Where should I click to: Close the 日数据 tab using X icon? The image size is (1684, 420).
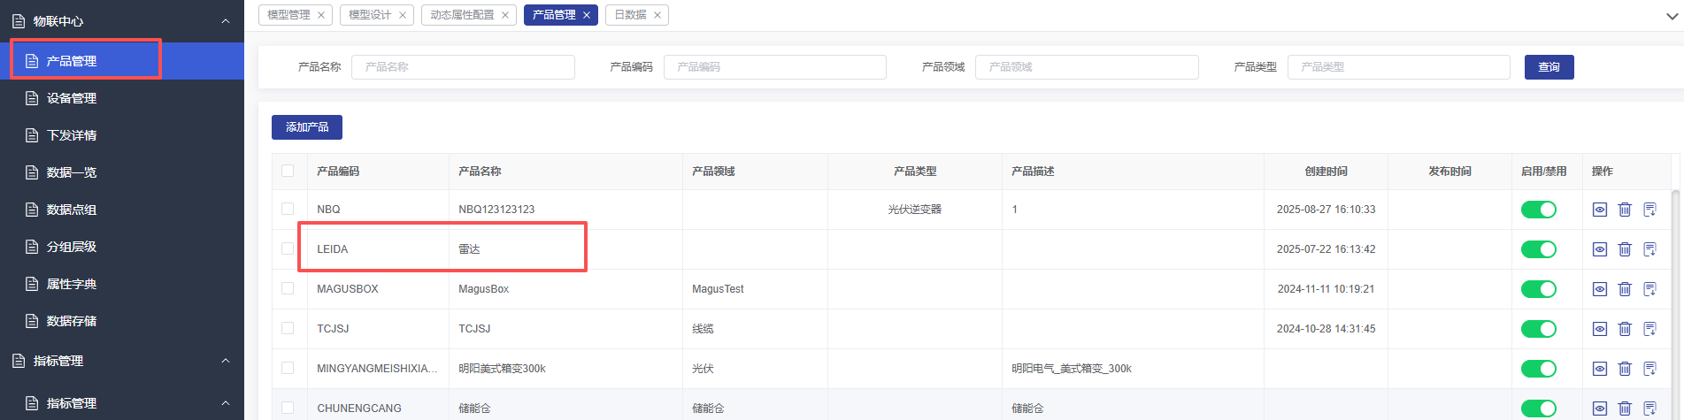pos(657,15)
